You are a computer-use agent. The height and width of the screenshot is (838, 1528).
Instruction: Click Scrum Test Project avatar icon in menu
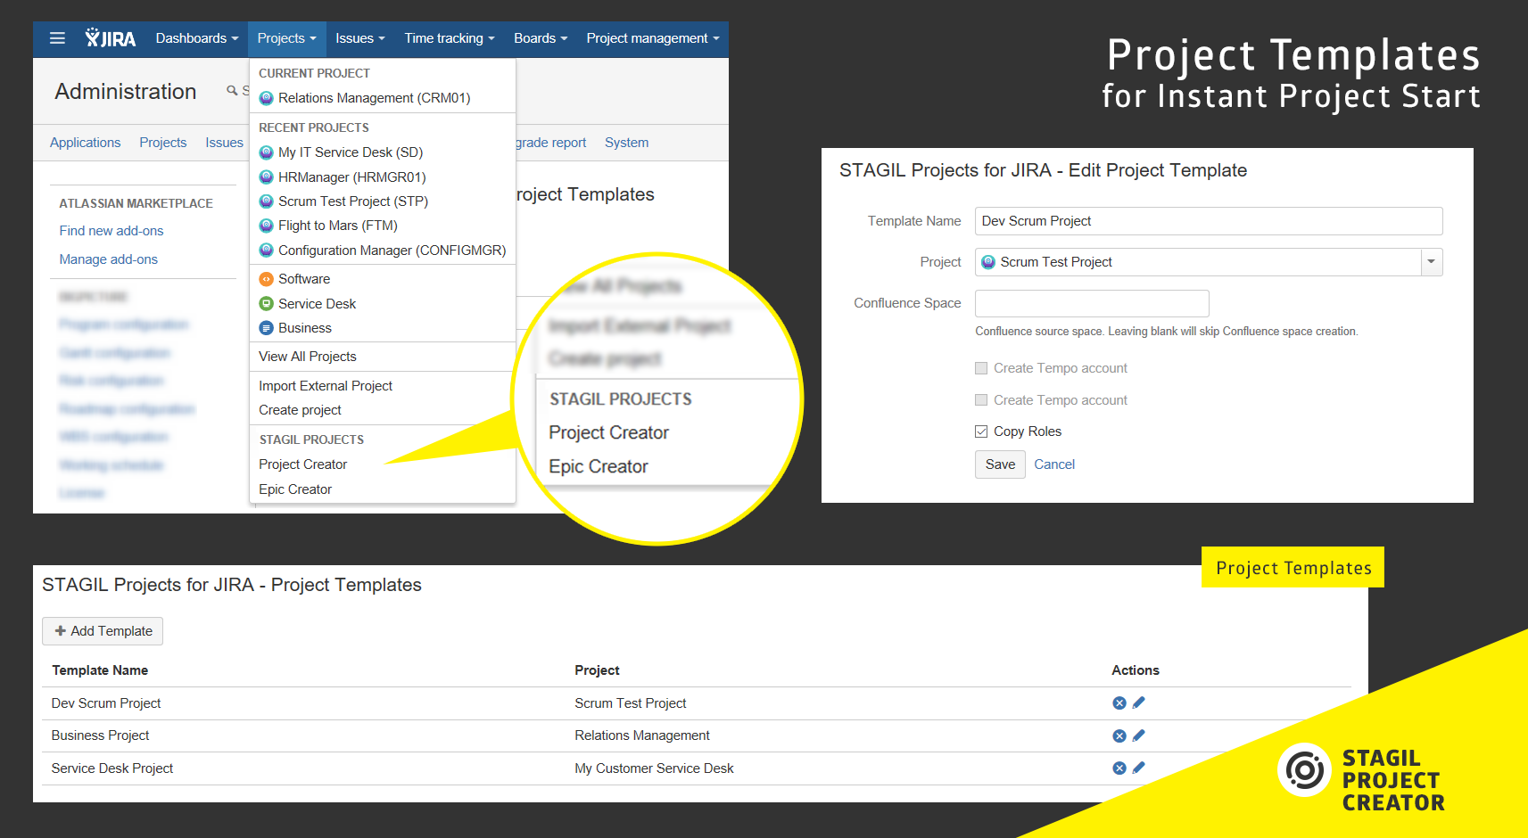click(266, 201)
